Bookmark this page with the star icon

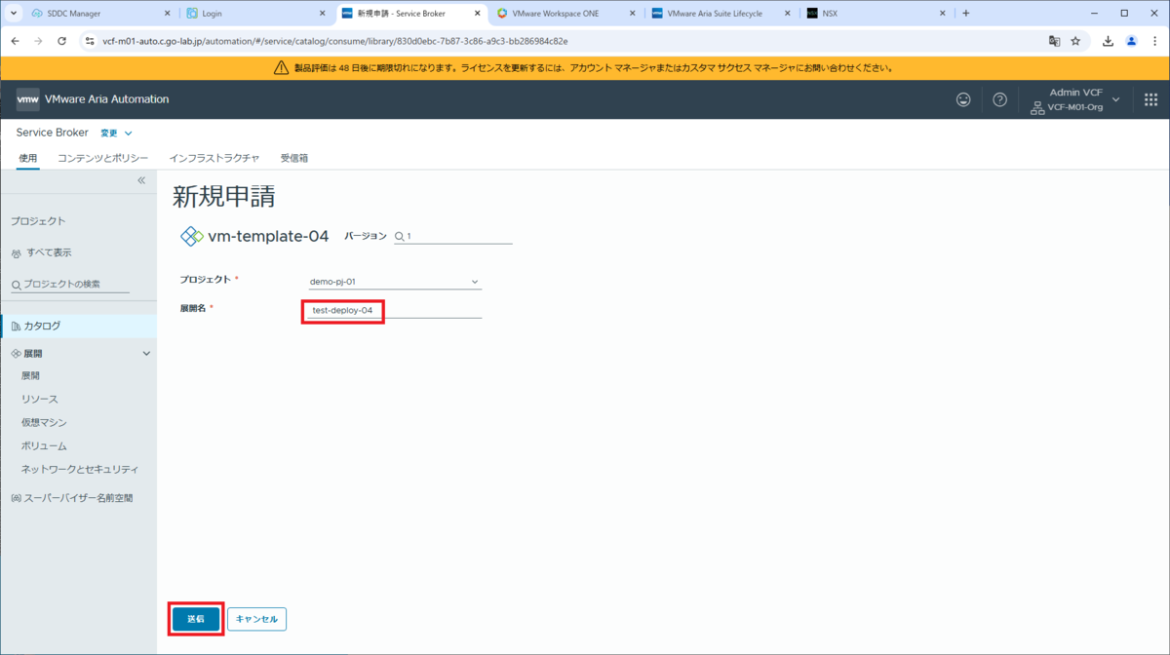point(1075,41)
